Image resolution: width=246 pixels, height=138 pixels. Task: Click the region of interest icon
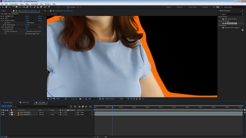(x=100, y=99)
